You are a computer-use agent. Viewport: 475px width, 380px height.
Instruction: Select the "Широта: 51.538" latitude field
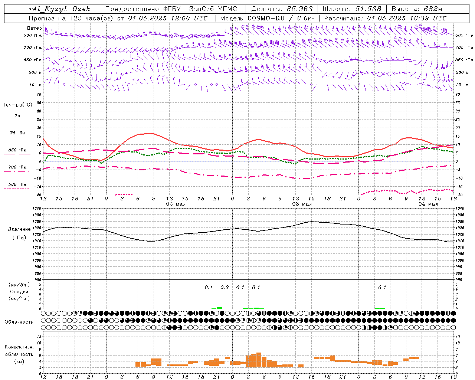point(352,9)
